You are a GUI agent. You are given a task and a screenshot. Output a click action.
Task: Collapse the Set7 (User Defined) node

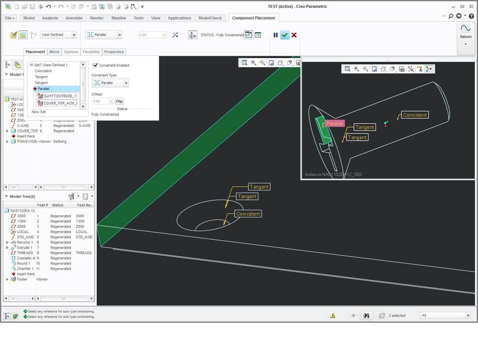click(x=31, y=65)
